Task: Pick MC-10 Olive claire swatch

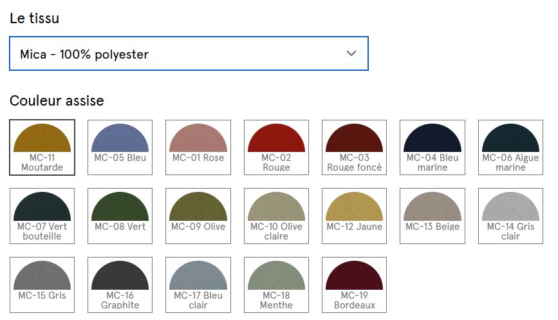Action: (276, 216)
